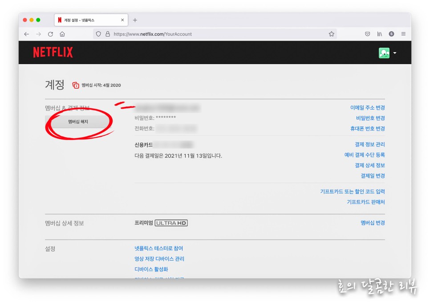Click the 계정 page title
430x303 pixels.
click(55, 85)
